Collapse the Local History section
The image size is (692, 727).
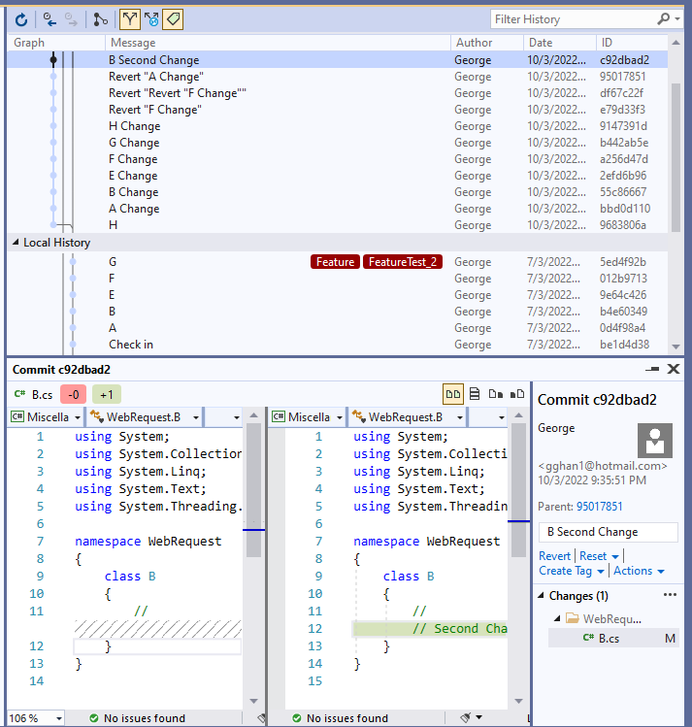(16, 242)
